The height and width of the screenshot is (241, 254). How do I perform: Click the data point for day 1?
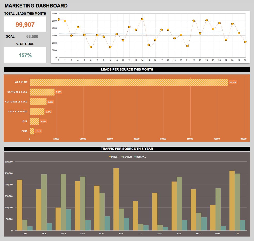tap(59, 19)
